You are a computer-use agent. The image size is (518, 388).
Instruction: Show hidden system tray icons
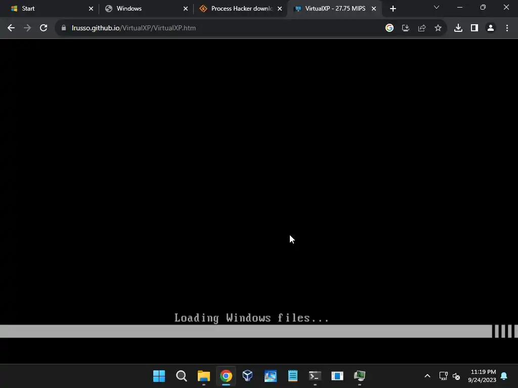[x=427, y=376]
